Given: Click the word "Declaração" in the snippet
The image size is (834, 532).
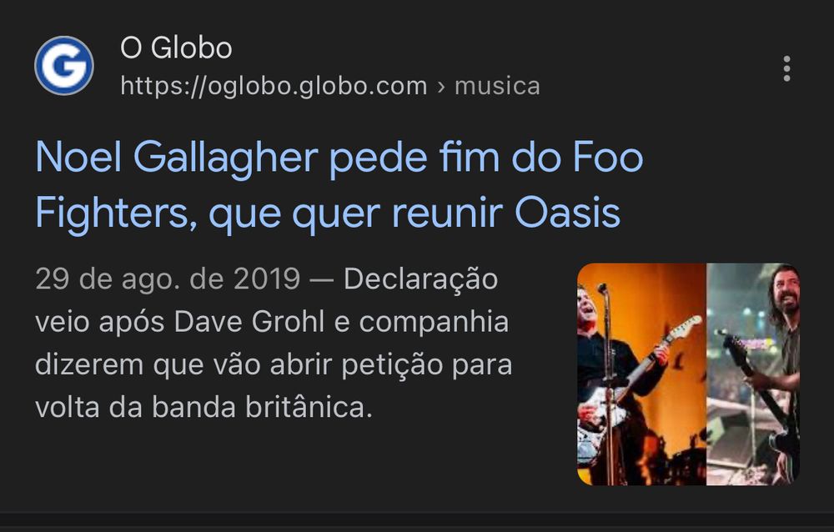Looking at the screenshot, I should (420, 280).
